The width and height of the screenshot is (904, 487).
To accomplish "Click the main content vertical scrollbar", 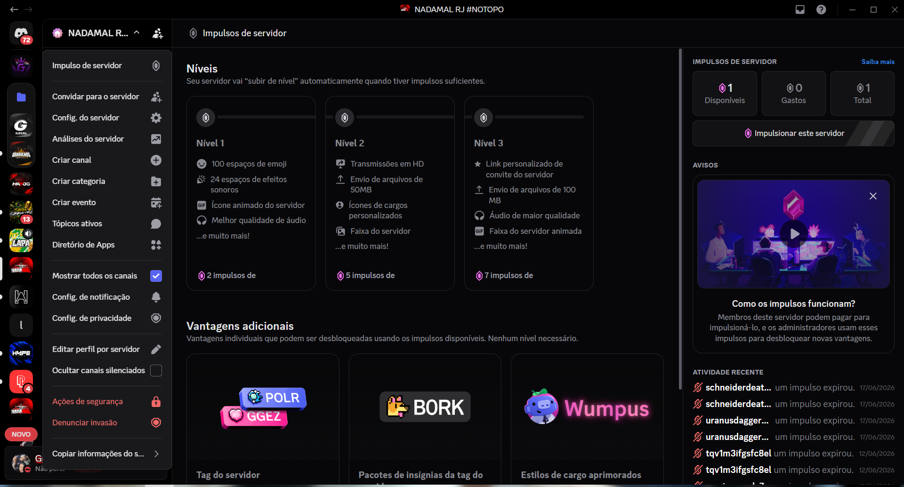I will 680,219.
